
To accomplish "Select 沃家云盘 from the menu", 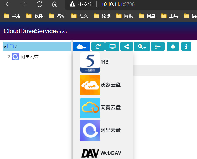I will [x=103, y=85].
